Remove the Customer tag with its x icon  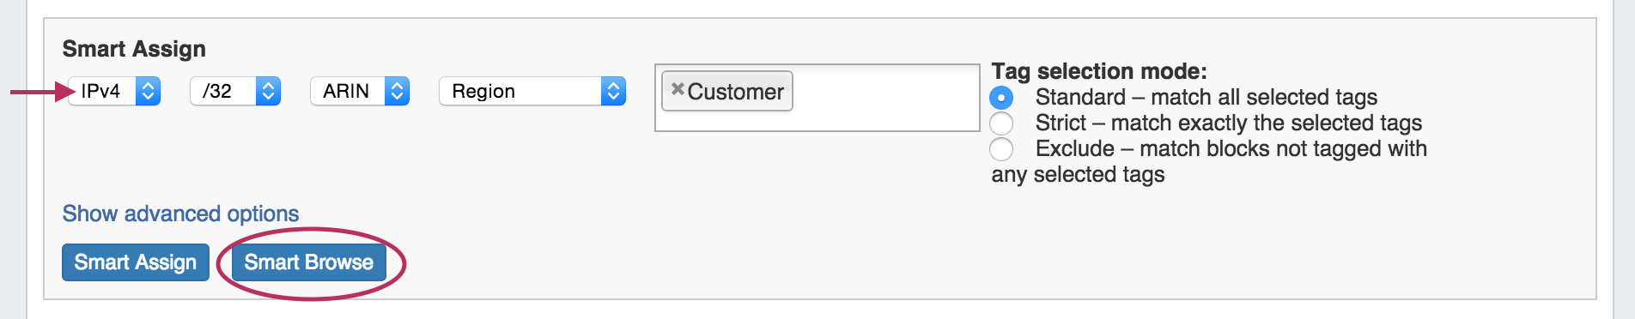[x=677, y=89]
